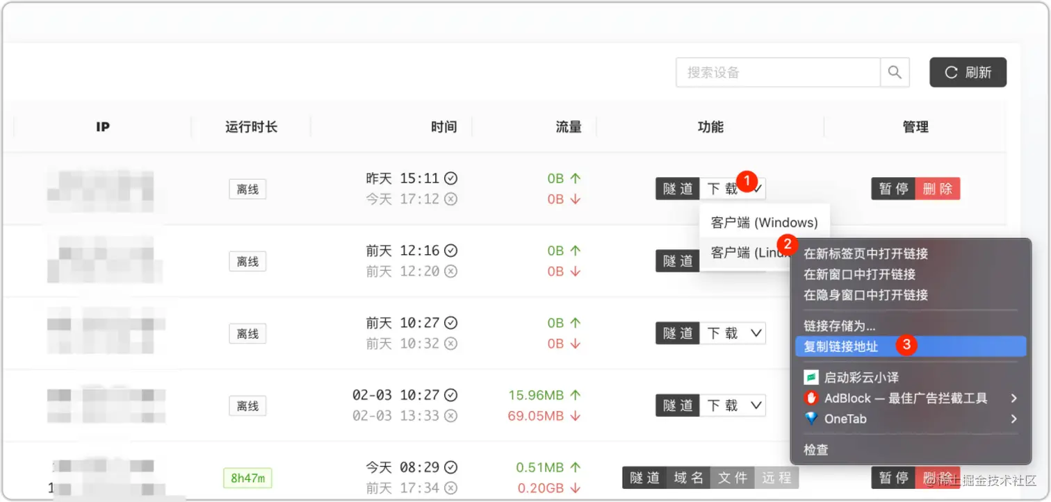Click green up arrow beside 0.51MB
This screenshot has height=502, width=1051.
(x=575, y=467)
